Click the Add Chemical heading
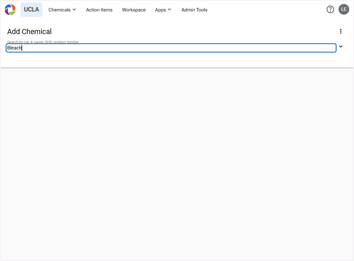The width and height of the screenshot is (354, 261). (x=29, y=32)
